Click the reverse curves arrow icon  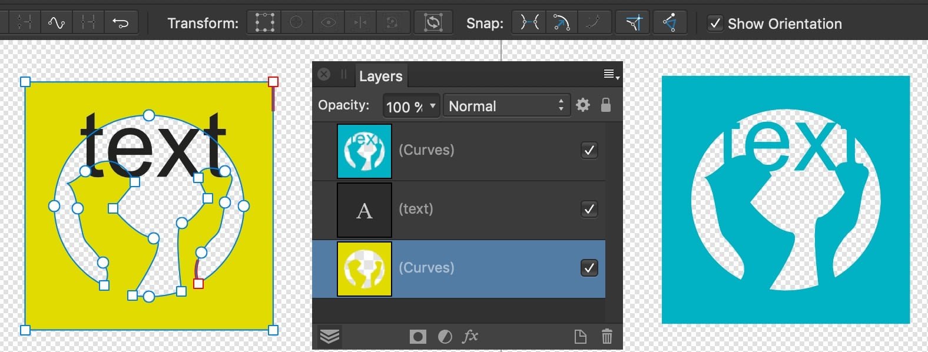[121, 23]
